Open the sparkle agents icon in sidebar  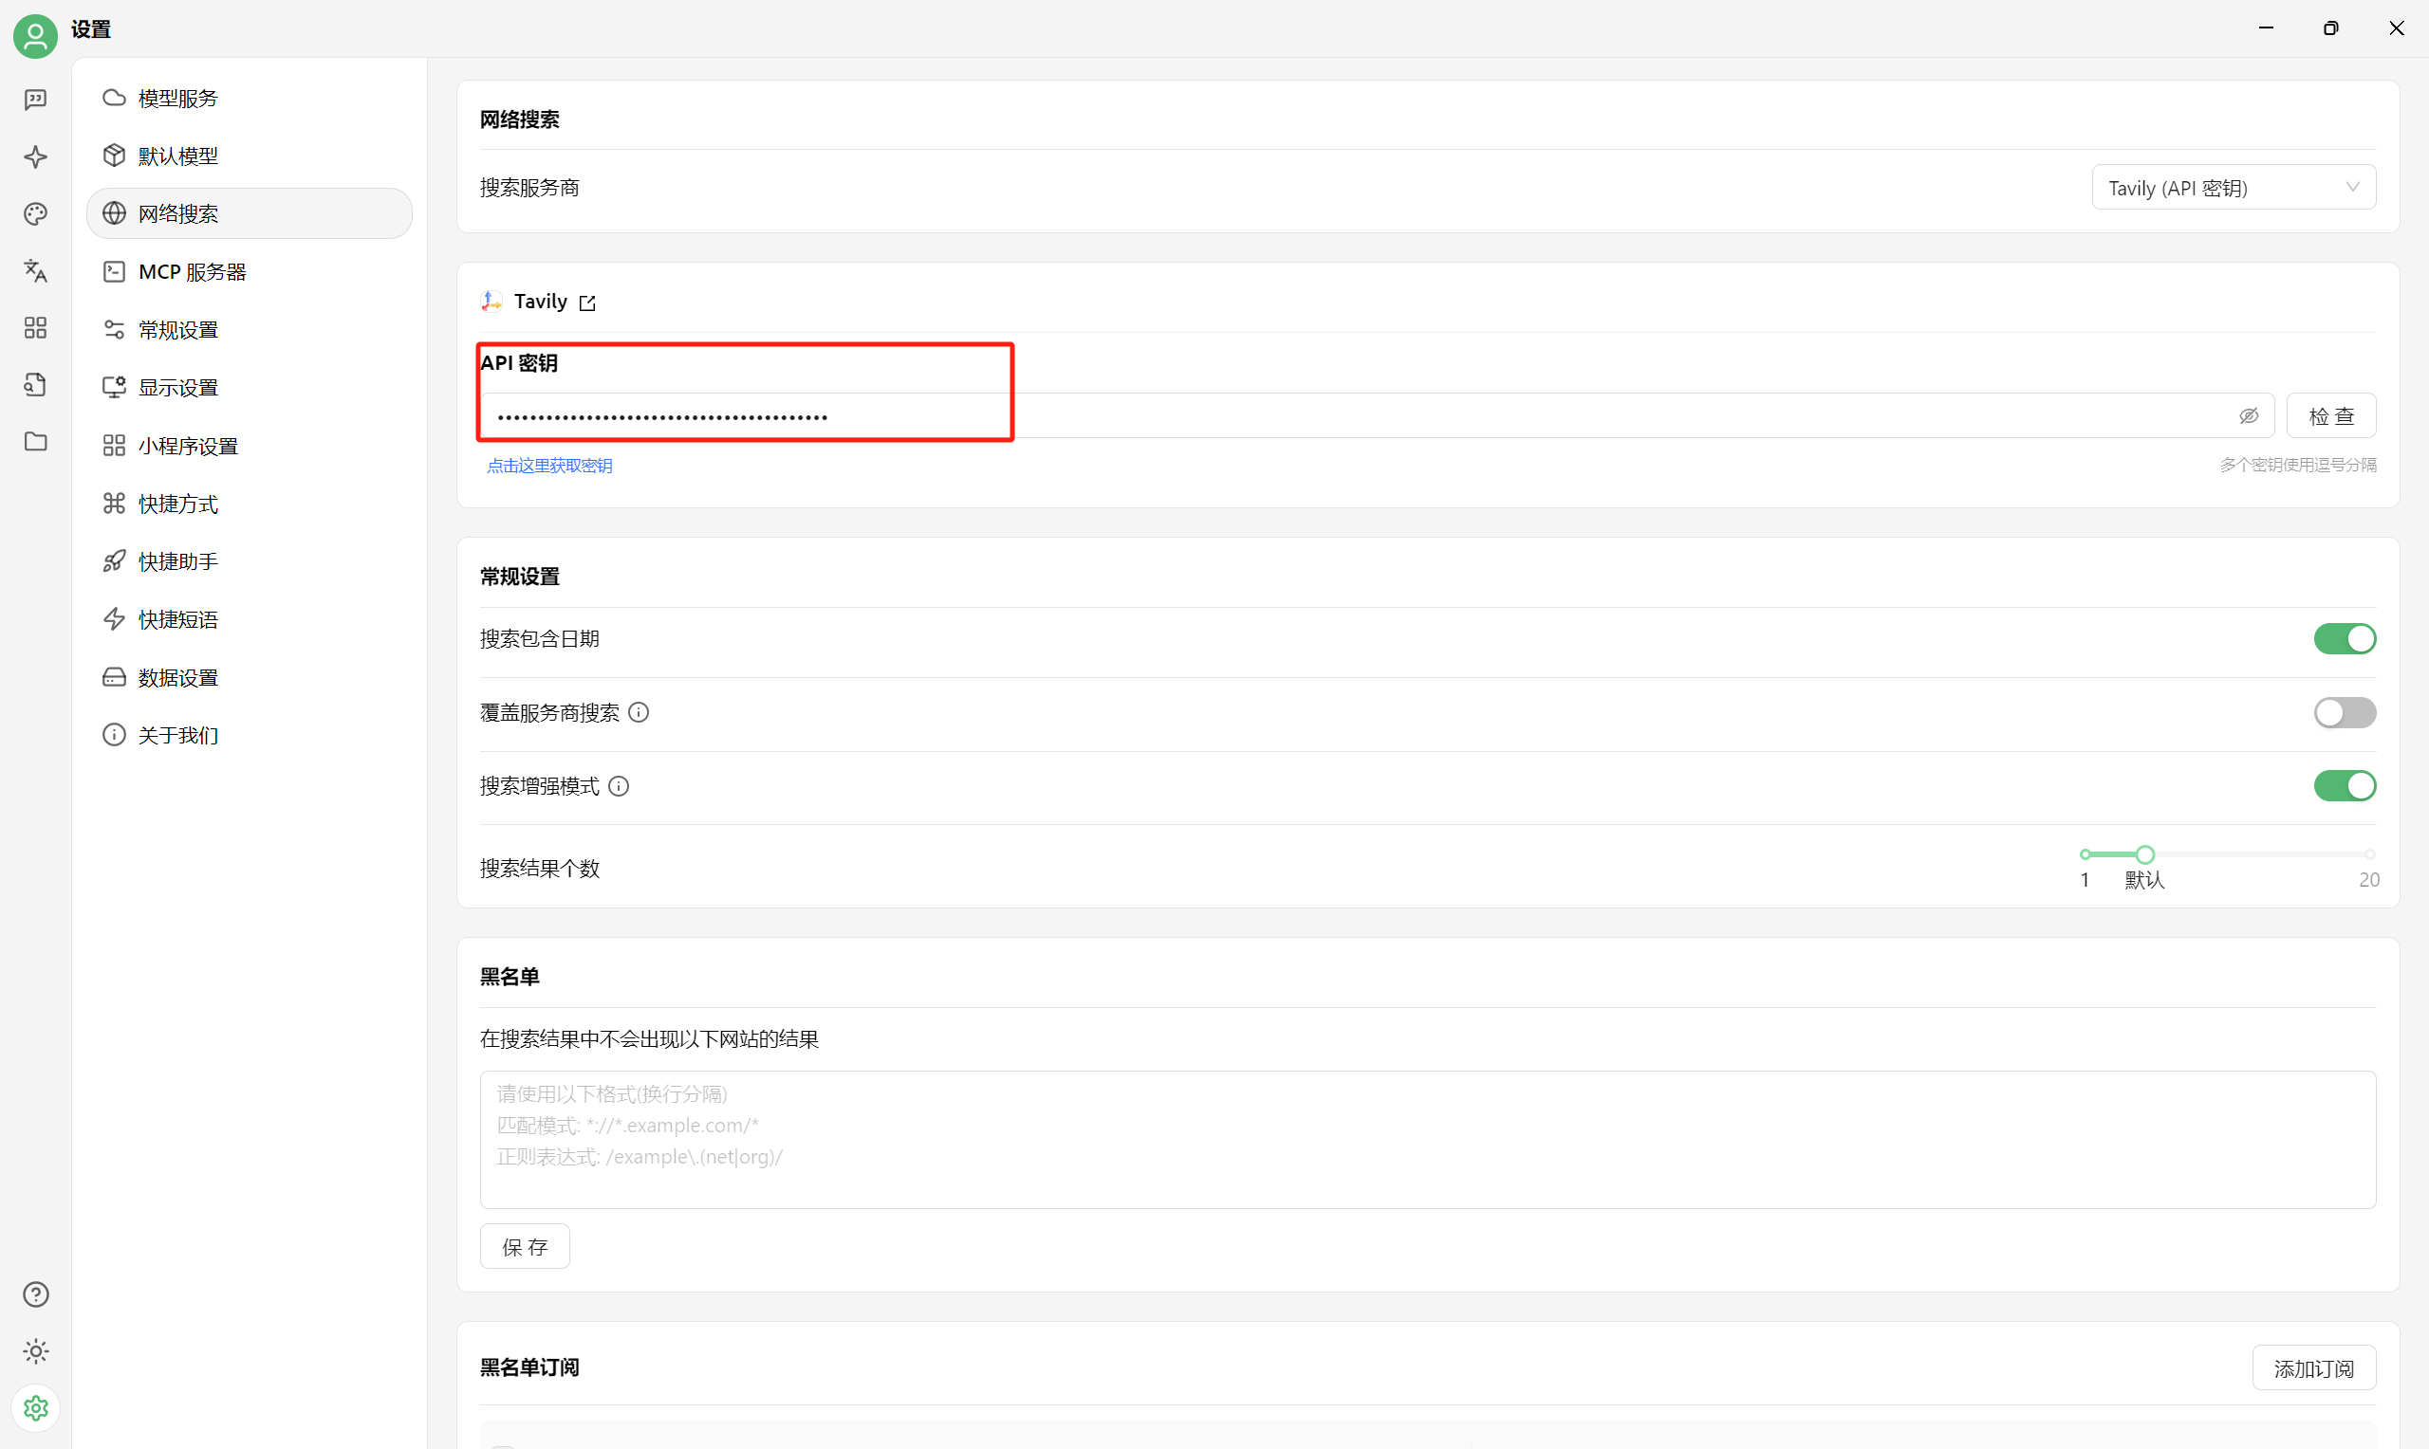tap(36, 157)
